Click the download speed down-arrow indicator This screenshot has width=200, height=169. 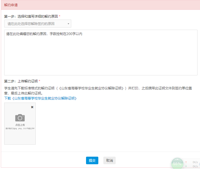(x=186, y=166)
